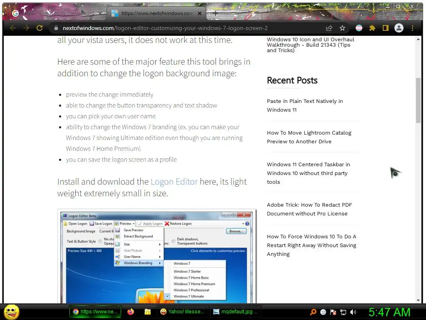The image size is (426, 320).
Task: Open How To Force Windows 10 Restart post
Action: tap(311, 245)
